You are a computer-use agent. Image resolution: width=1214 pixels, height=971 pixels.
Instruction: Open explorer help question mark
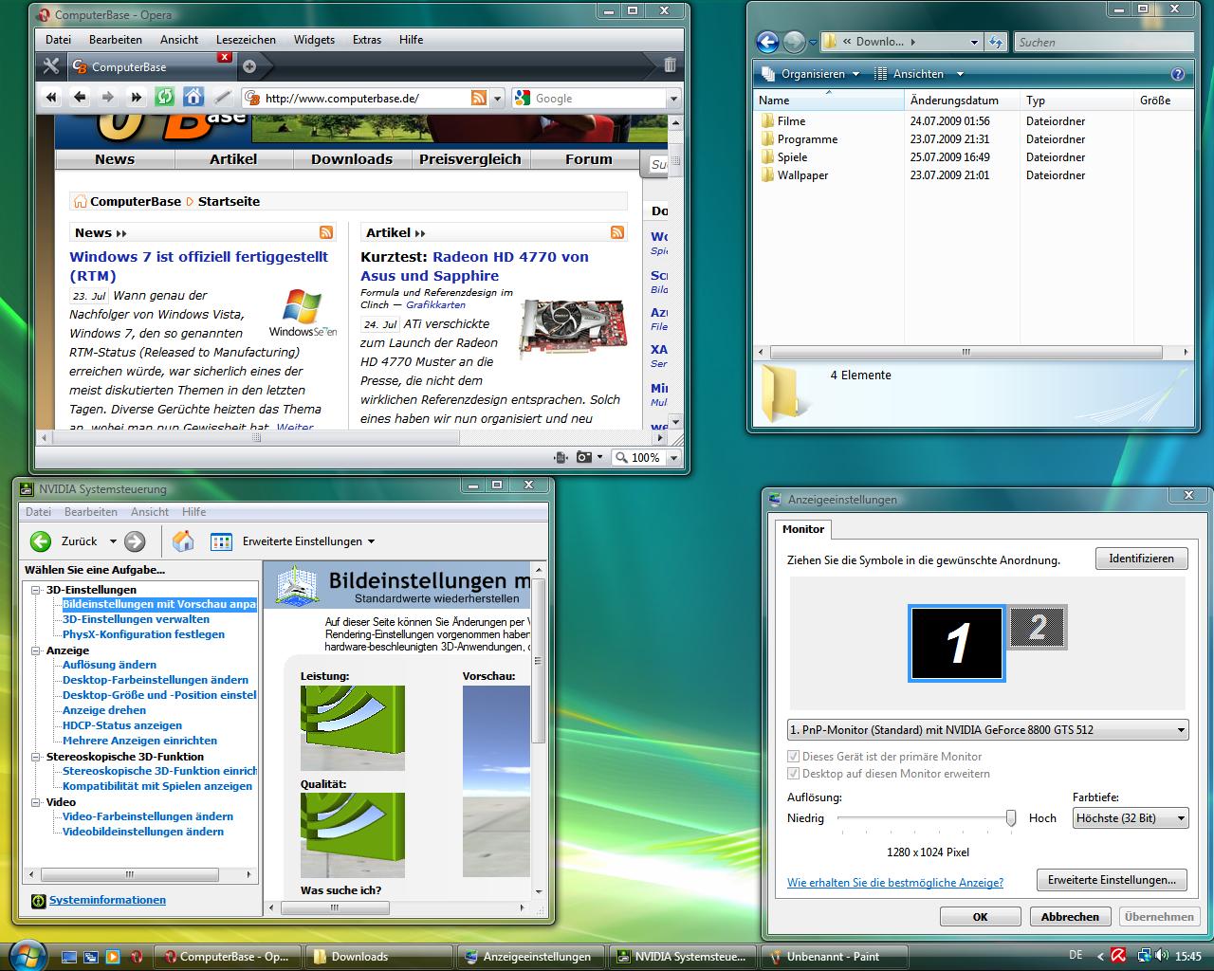(x=1177, y=74)
